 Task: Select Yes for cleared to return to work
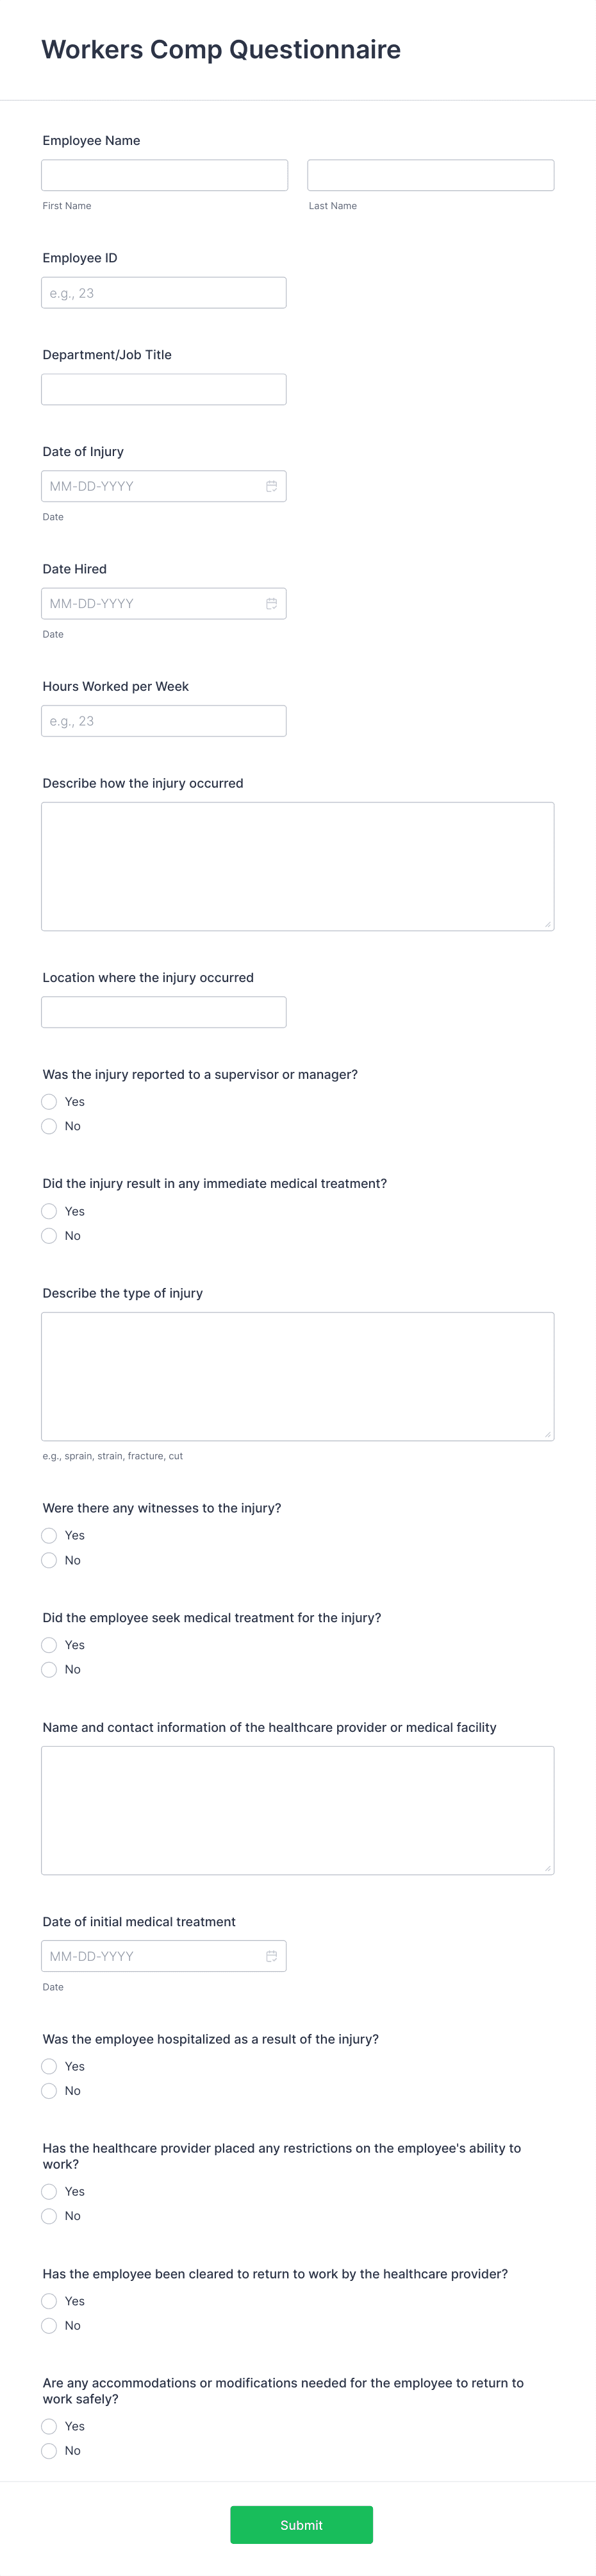coord(49,2301)
